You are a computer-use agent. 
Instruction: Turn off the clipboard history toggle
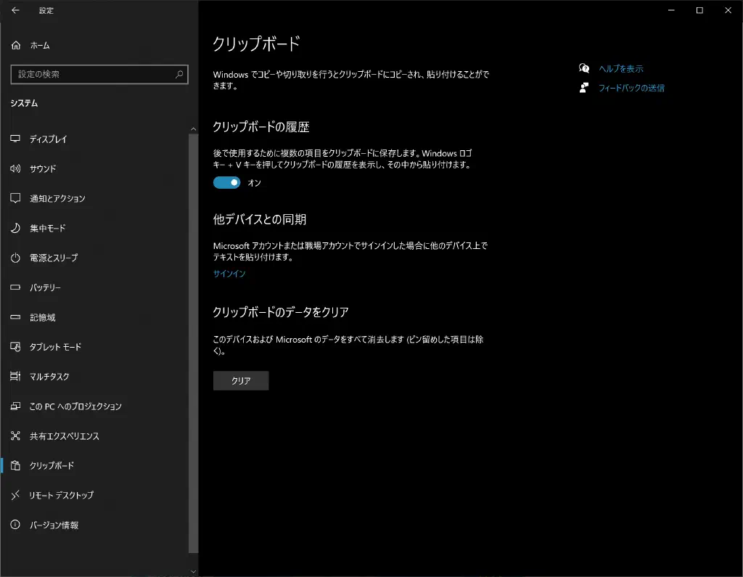(226, 183)
